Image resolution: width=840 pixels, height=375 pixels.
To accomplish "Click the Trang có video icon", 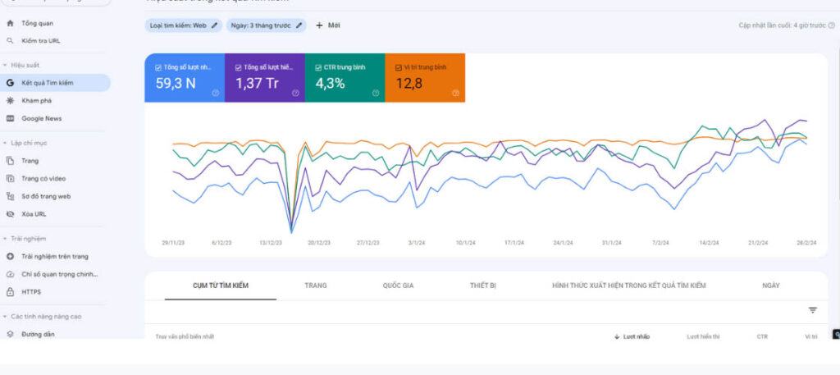I will pyautogui.click(x=10, y=178).
